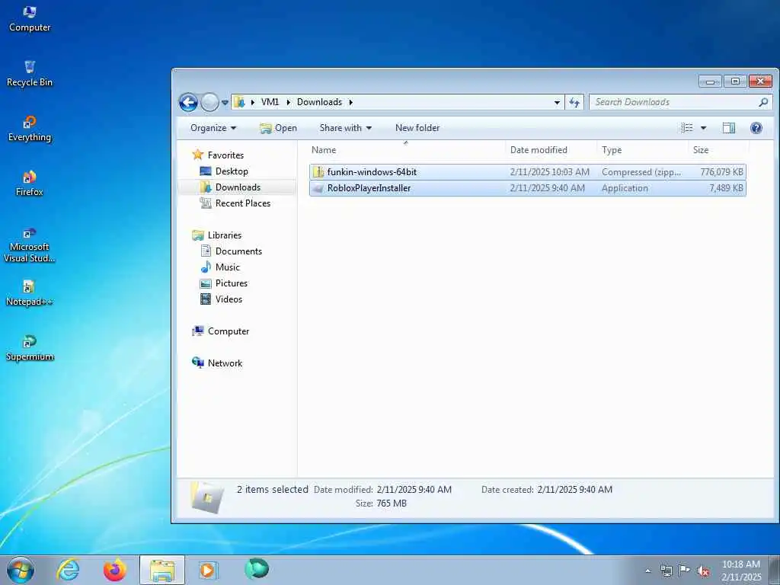The image size is (780, 585).
Task: Click the network tray icon
Action: pos(666,571)
